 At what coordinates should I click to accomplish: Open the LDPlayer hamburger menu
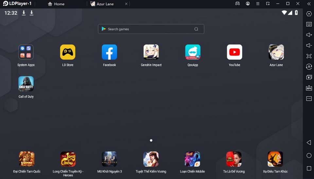click(258, 4)
